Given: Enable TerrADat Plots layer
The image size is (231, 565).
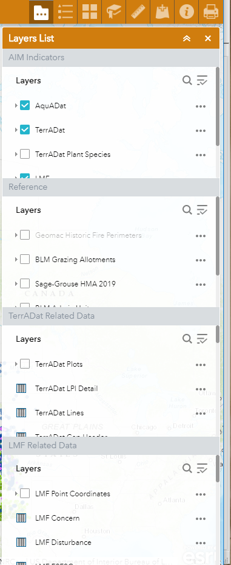Looking at the screenshot, I should [25, 364].
